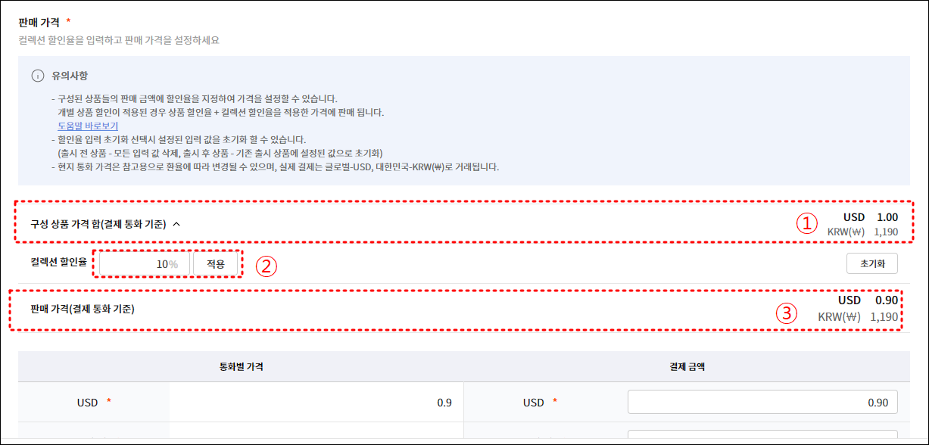The width and height of the screenshot is (929, 445).
Task: Click the KRW(₩) 1,190 amount below USD 0.90
Action: 858,317
